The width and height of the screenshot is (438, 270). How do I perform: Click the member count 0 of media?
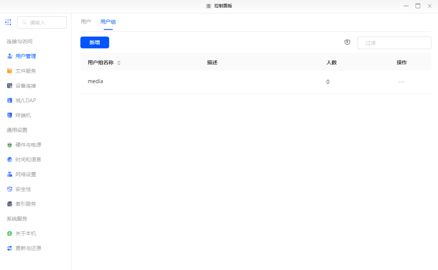tap(328, 82)
